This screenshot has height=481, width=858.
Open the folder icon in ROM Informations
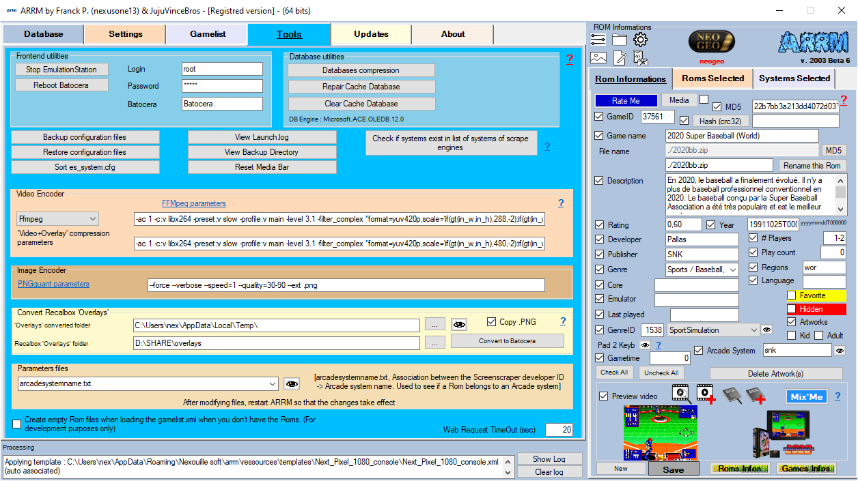pos(620,40)
